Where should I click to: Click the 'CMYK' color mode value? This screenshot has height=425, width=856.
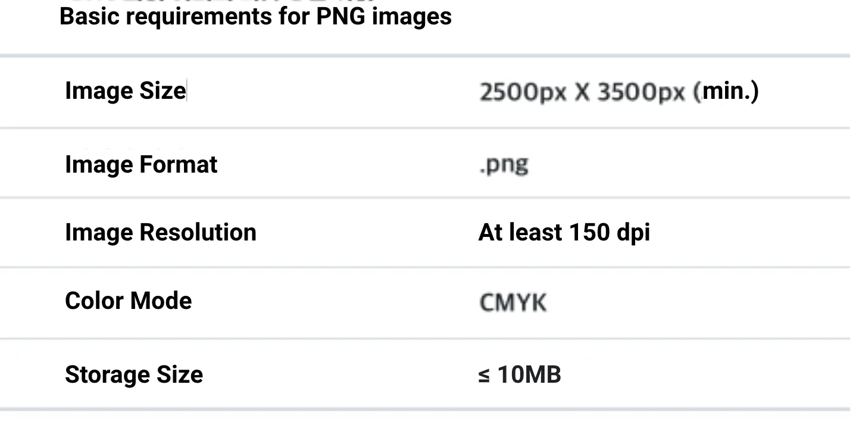pos(513,302)
